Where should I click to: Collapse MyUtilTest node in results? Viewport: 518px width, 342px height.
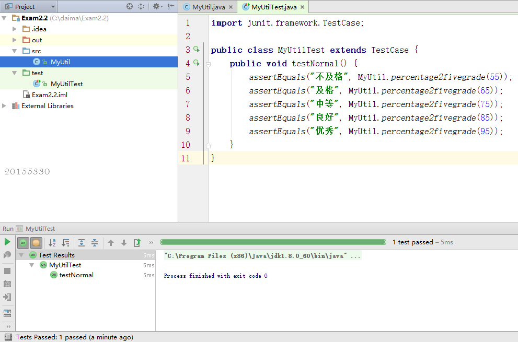(32, 265)
